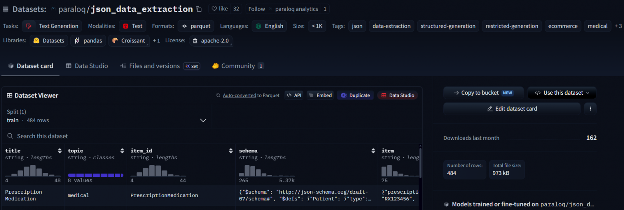Click the Number of rows 484 box

(465, 170)
